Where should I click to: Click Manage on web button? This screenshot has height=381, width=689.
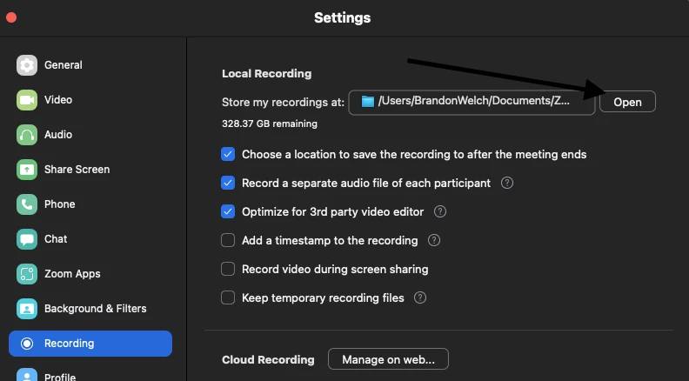[388, 359]
